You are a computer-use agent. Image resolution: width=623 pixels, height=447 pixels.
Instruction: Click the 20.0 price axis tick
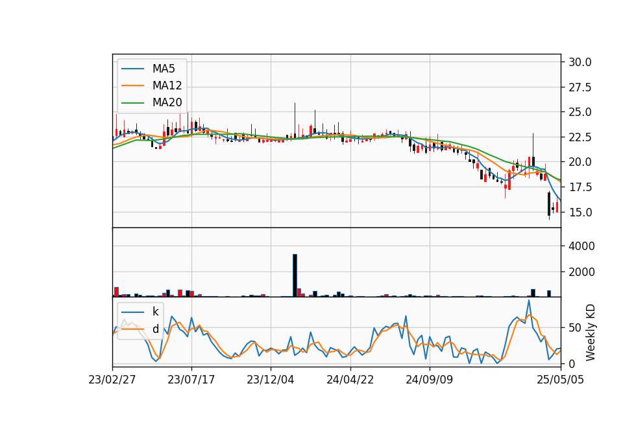pyautogui.click(x=580, y=162)
